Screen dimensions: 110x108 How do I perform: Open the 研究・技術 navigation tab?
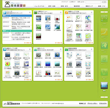[52, 6]
